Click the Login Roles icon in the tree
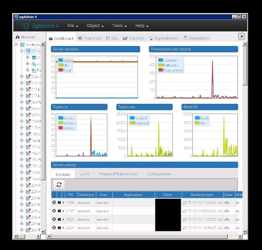Screen dimensions: 262x250 (x=34, y=64)
